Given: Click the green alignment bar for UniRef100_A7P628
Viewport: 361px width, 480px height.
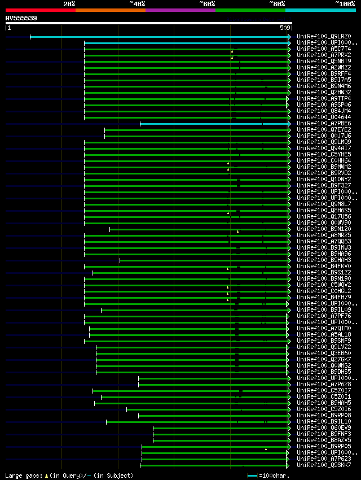Looking at the screenshot, I should [x=213, y=385].
